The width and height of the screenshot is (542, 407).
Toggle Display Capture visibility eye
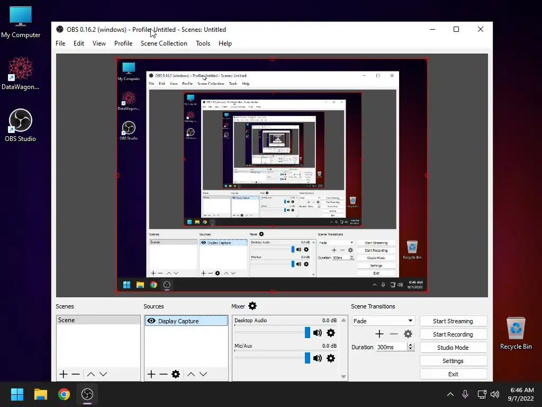(151, 321)
